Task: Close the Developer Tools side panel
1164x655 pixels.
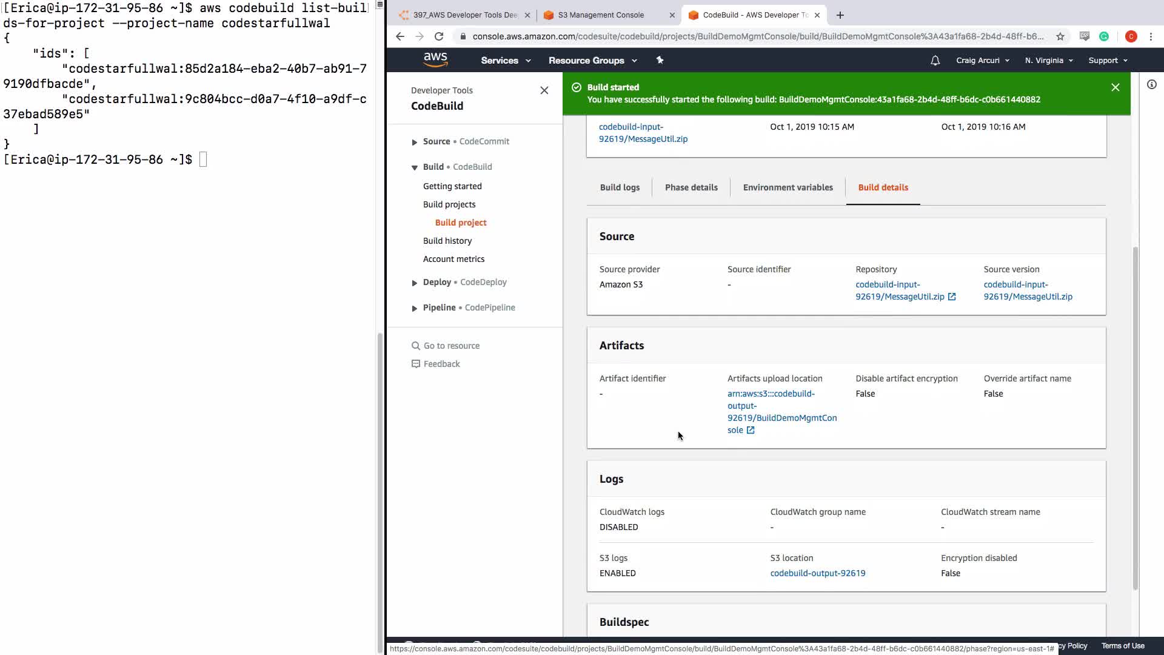Action: [x=544, y=90]
